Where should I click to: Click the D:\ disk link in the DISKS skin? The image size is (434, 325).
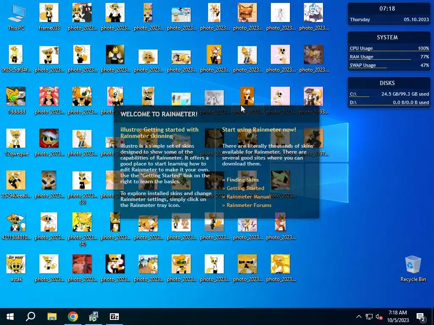pyautogui.click(x=353, y=102)
